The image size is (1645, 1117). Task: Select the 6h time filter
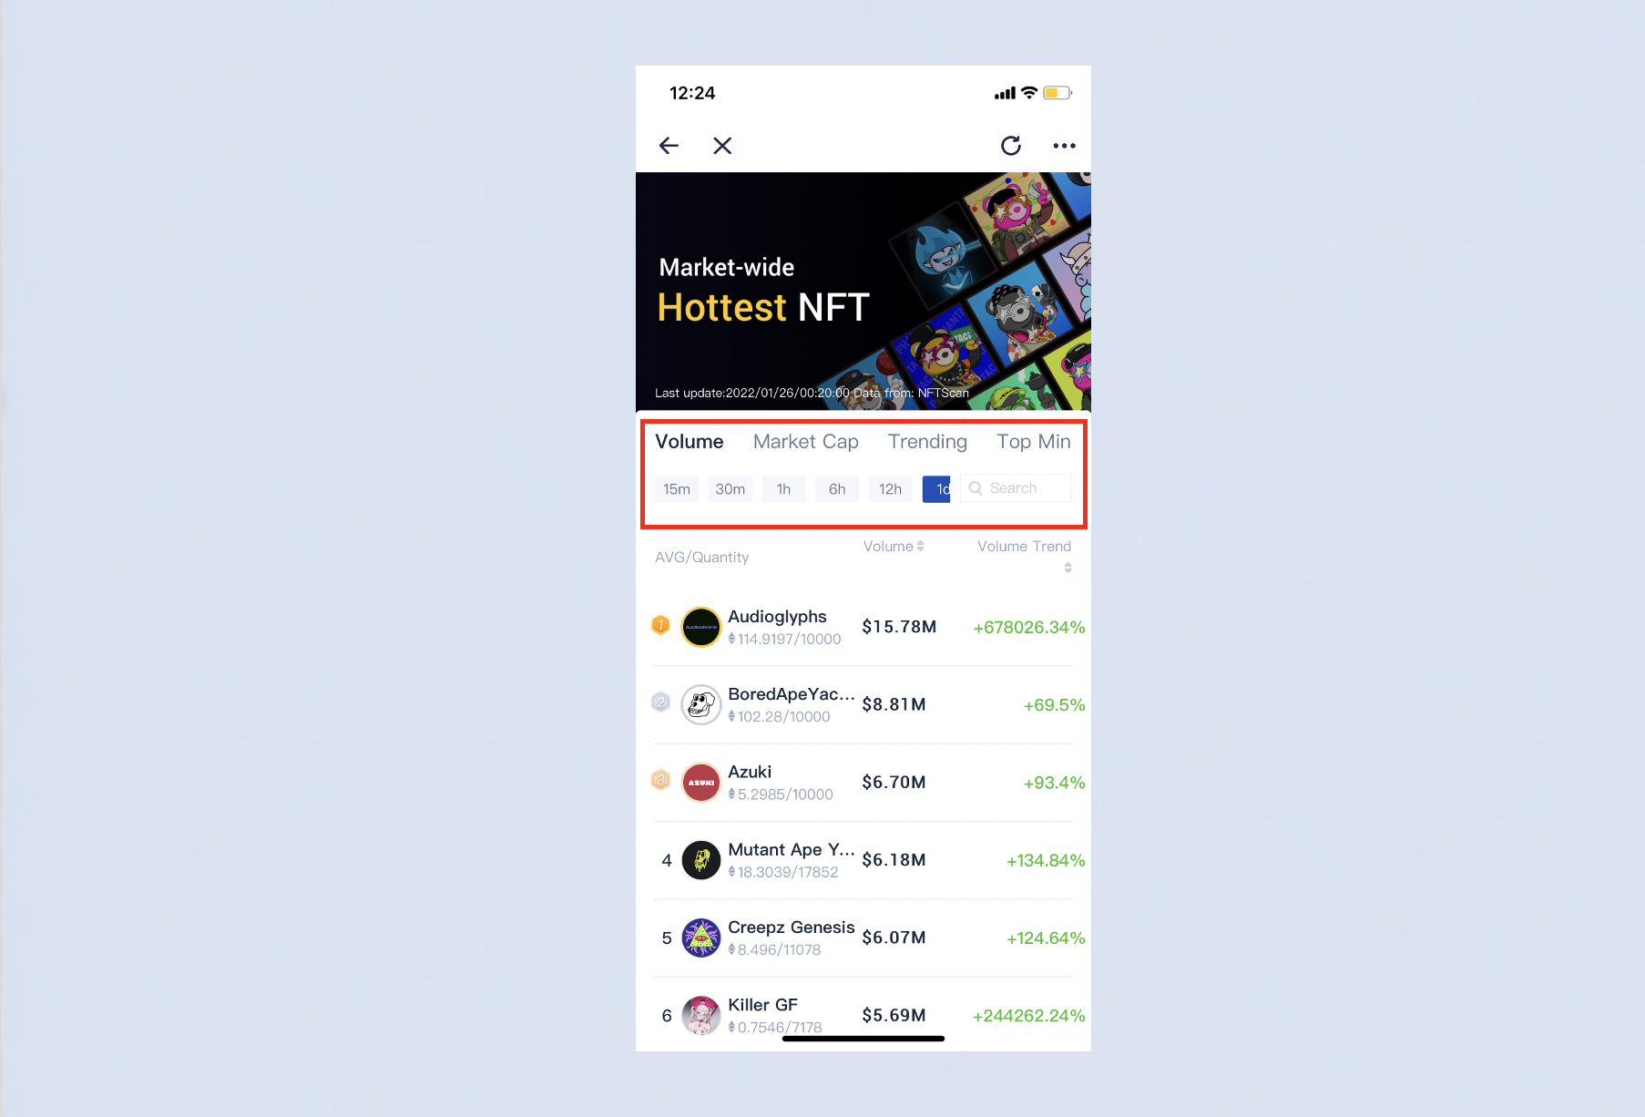837,489
